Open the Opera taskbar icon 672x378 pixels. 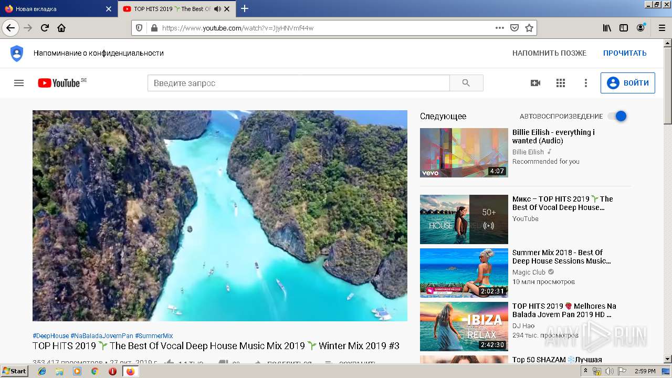click(112, 371)
